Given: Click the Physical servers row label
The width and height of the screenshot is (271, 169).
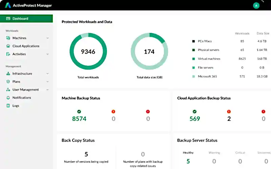Looking at the screenshot, I should coord(208,50).
